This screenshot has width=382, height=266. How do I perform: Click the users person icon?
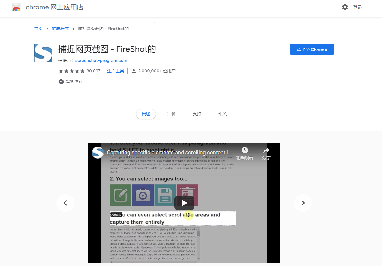tap(134, 71)
